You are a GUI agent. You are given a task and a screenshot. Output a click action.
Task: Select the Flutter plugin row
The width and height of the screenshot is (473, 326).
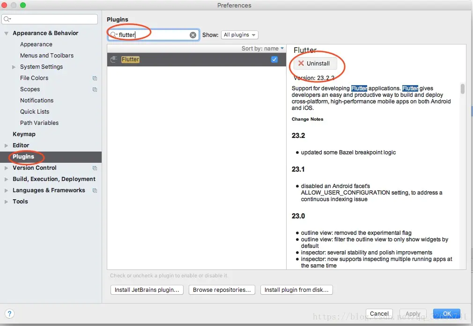point(196,59)
